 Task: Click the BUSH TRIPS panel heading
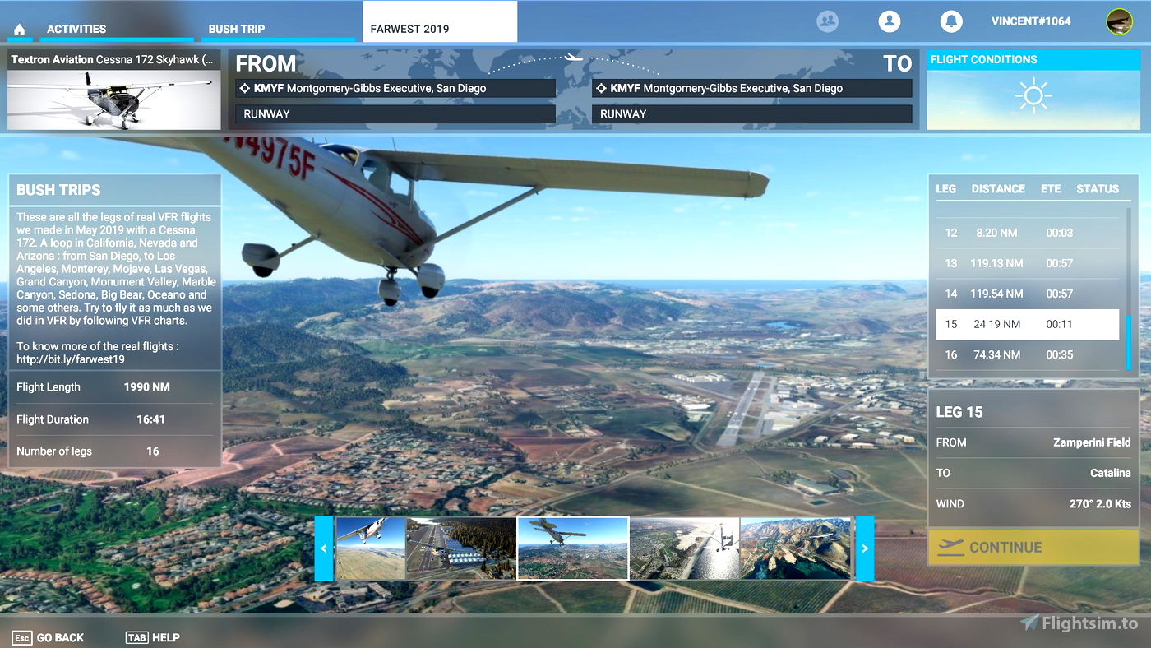[58, 190]
